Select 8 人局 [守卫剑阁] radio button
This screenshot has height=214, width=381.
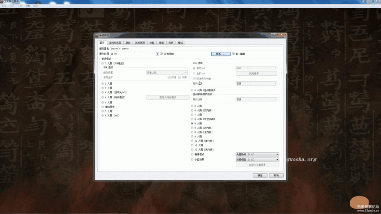tap(192, 119)
